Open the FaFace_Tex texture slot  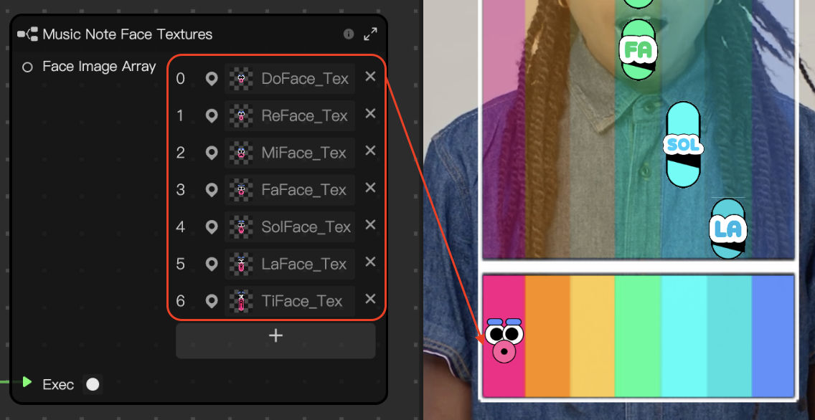coord(290,190)
